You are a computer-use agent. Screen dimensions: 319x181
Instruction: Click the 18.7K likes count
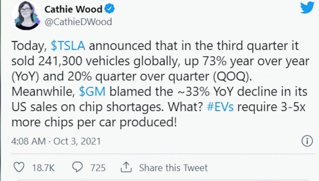click(43, 168)
